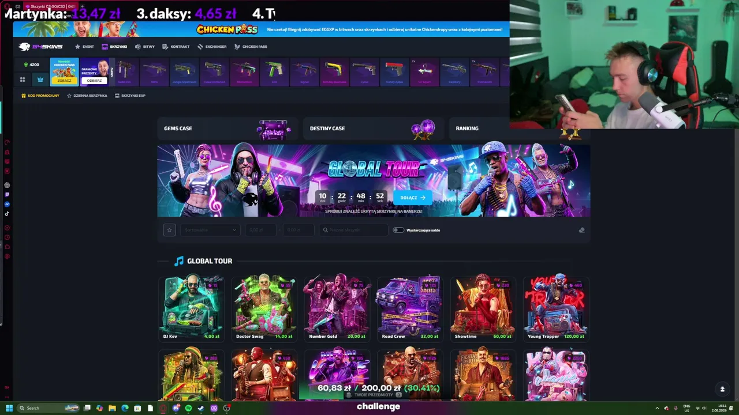Click the Windows taskbar Search box
This screenshot has width=739, height=415.
[48, 408]
